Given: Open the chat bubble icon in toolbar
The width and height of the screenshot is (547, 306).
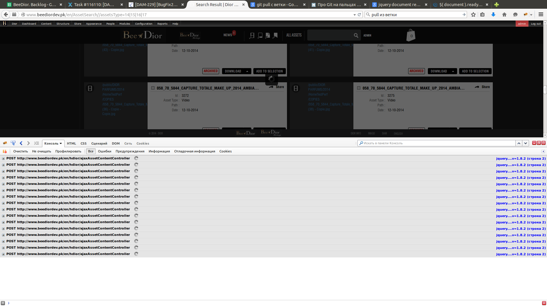Looking at the screenshot, I should tap(515, 14).
